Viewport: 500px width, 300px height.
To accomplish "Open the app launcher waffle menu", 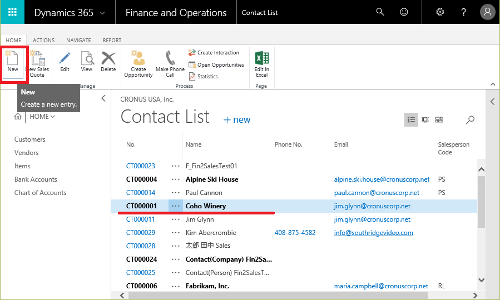I will 12,12.
